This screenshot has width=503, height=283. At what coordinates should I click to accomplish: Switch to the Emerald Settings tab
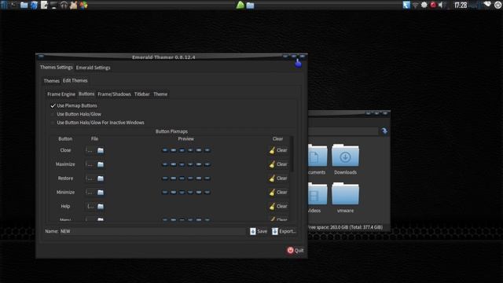[93, 68]
